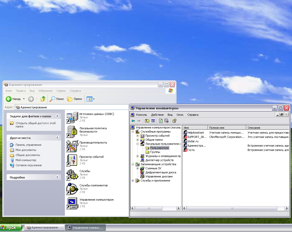Select HelpAssistant user account
Image resolution: width=292 pixels, height=232 pixels.
click(194, 133)
